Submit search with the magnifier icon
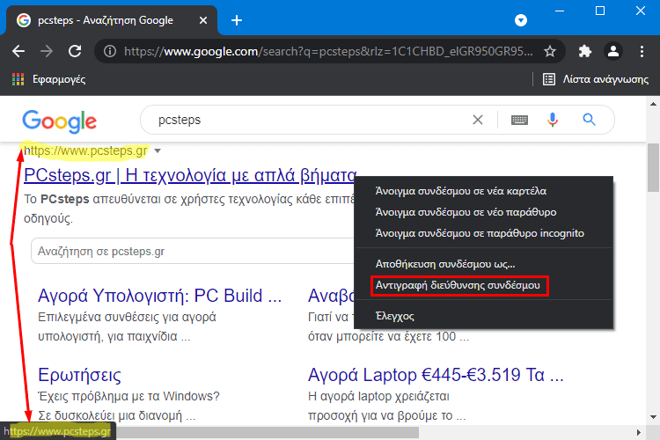Viewport: 660px width, 440px height. (589, 120)
